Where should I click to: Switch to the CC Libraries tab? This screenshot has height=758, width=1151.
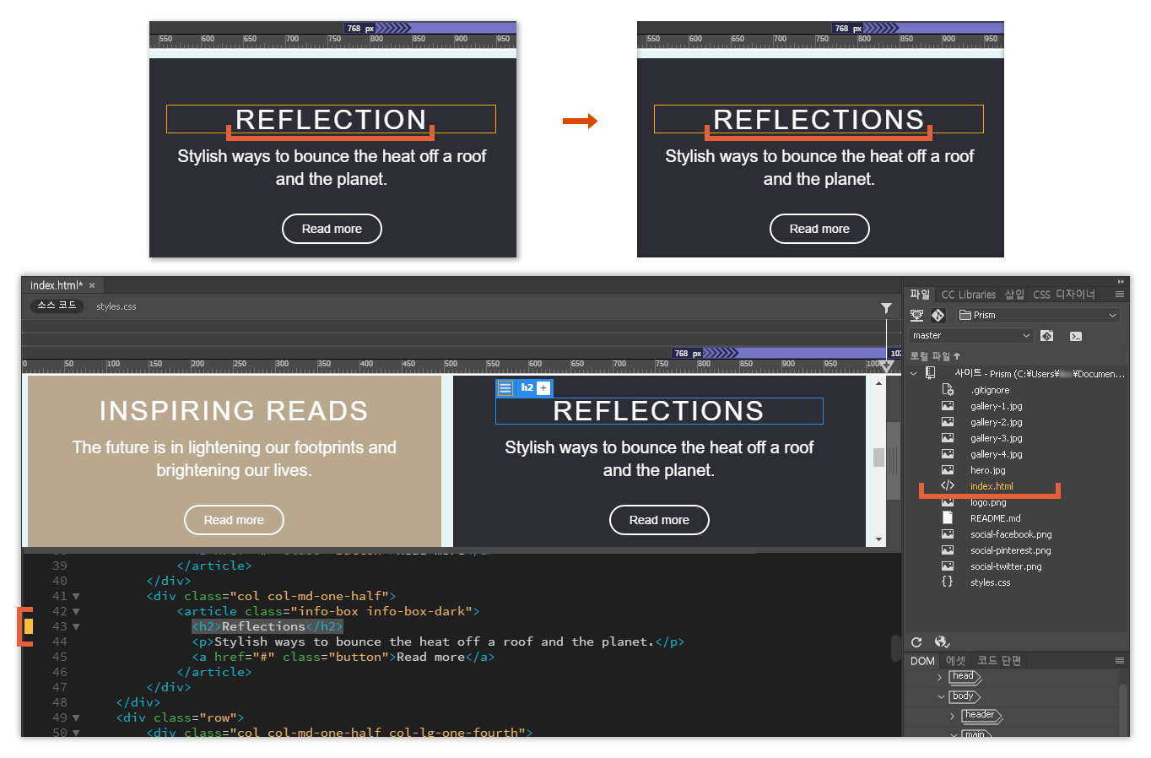click(969, 295)
